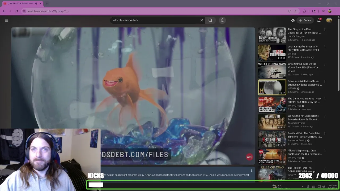Image resolution: width=340 pixels, height=191 pixels.
Task: Open the YouTube notifications bell
Action: point(319,20)
